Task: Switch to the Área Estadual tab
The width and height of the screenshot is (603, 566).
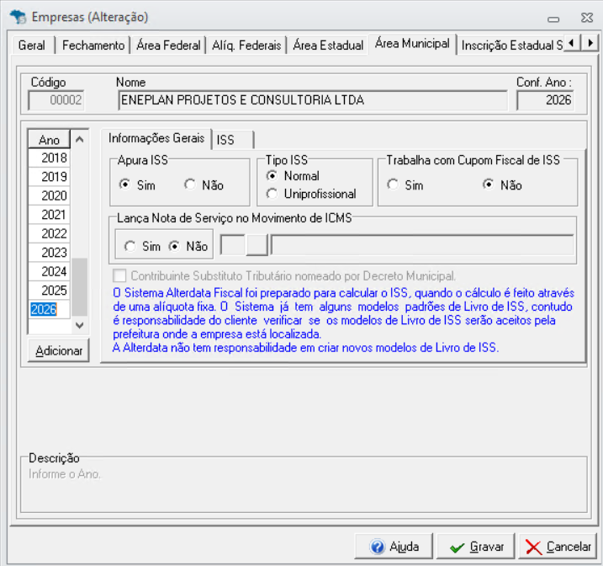Action: coord(328,45)
